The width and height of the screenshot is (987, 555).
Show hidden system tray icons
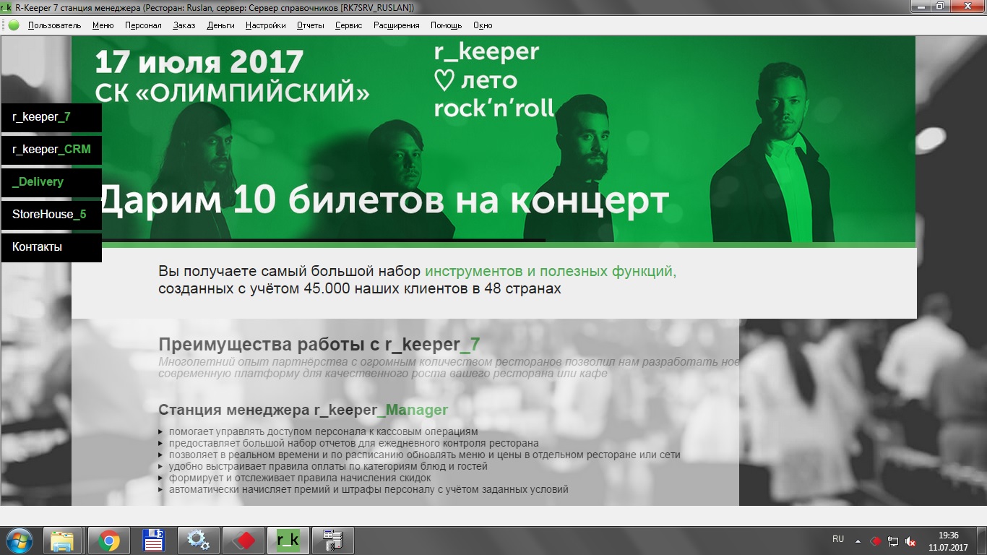[858, 541]
